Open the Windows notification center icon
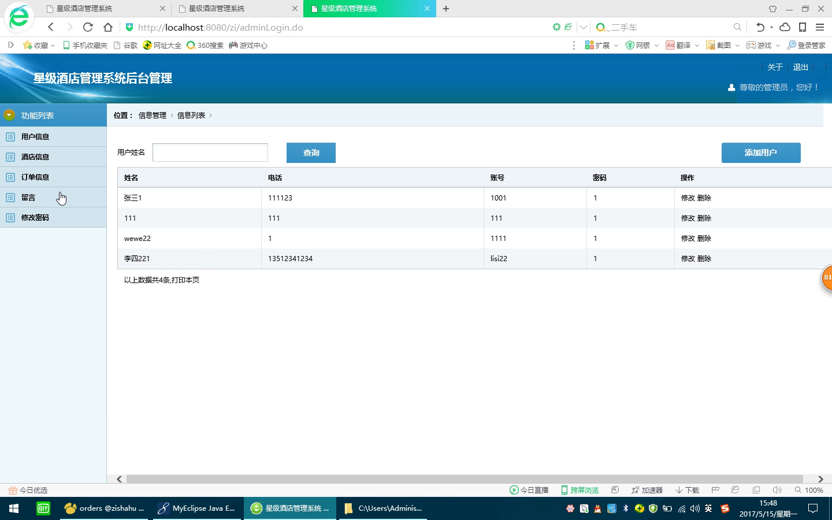 813,508
